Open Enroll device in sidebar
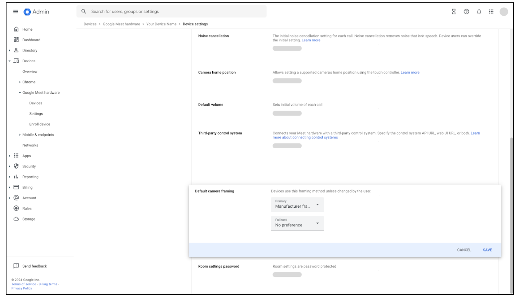Viewport: 519px width, 298px height. pyautogui.click(x=40, y=124)
